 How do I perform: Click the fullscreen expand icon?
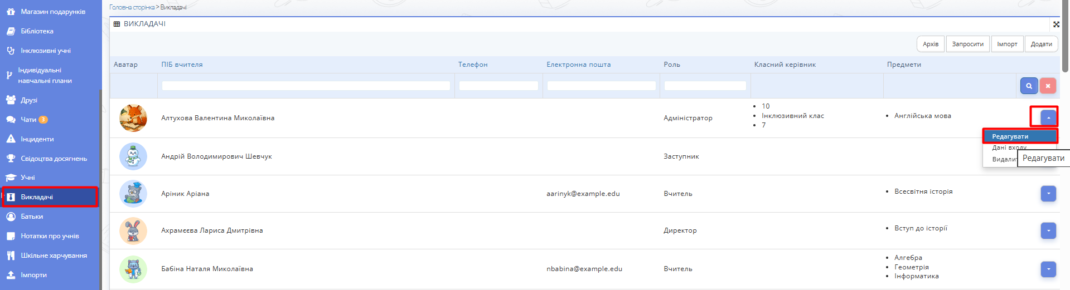pyautogui.click(x=1056, y=24)
